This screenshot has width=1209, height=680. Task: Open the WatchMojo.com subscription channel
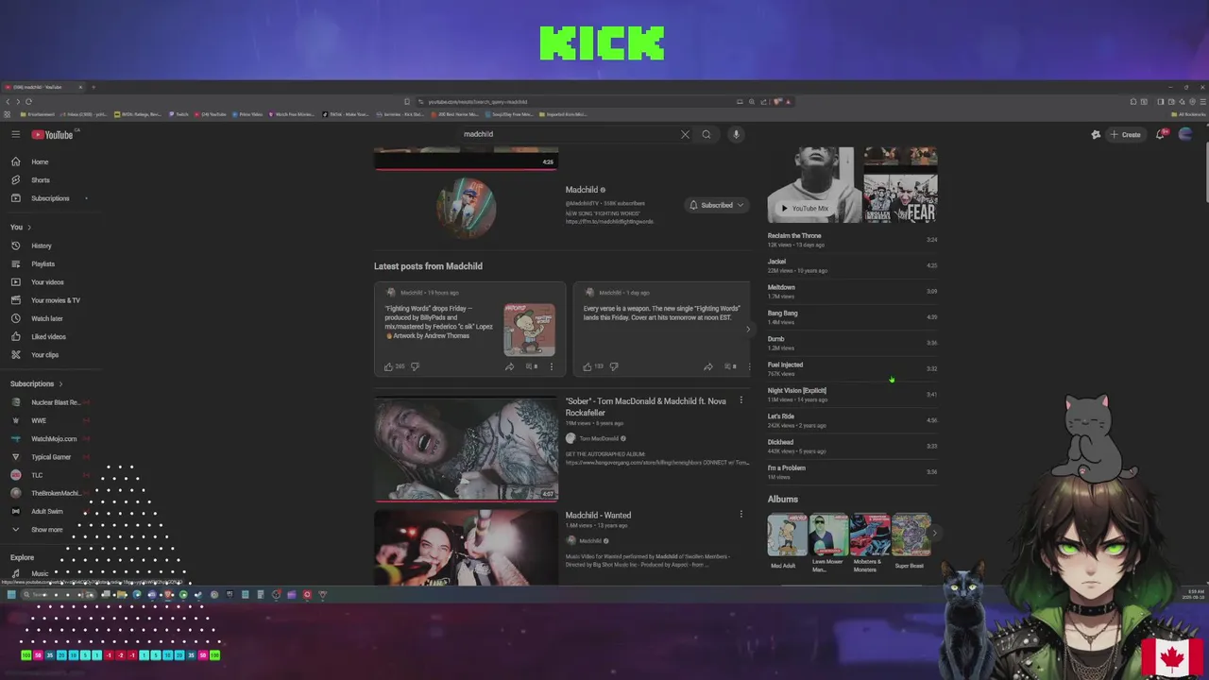pyautogui.click(x=49, y=438)
